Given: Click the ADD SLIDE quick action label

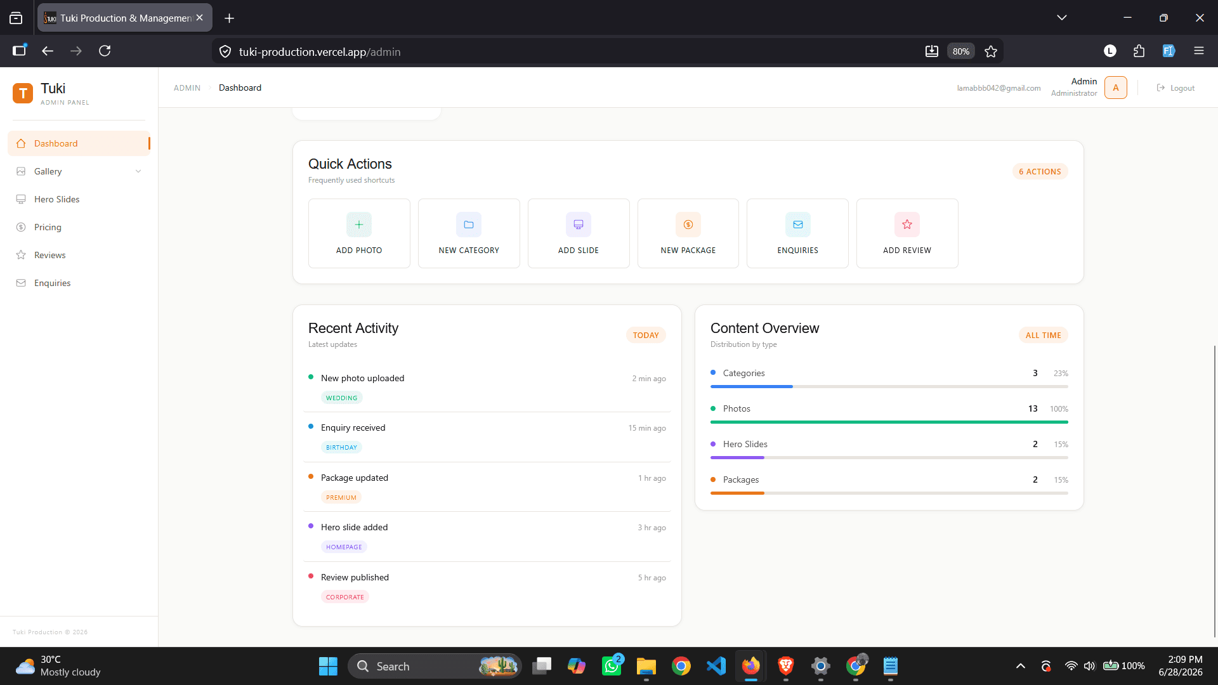Looking at the screenshot, I should coord(579,251).
